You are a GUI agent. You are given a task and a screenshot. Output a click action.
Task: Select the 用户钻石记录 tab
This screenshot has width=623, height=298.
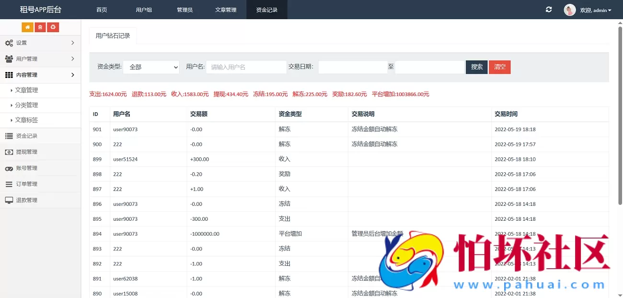[x=113, y=36]
